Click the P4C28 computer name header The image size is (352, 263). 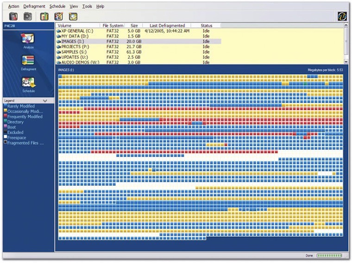9,26
